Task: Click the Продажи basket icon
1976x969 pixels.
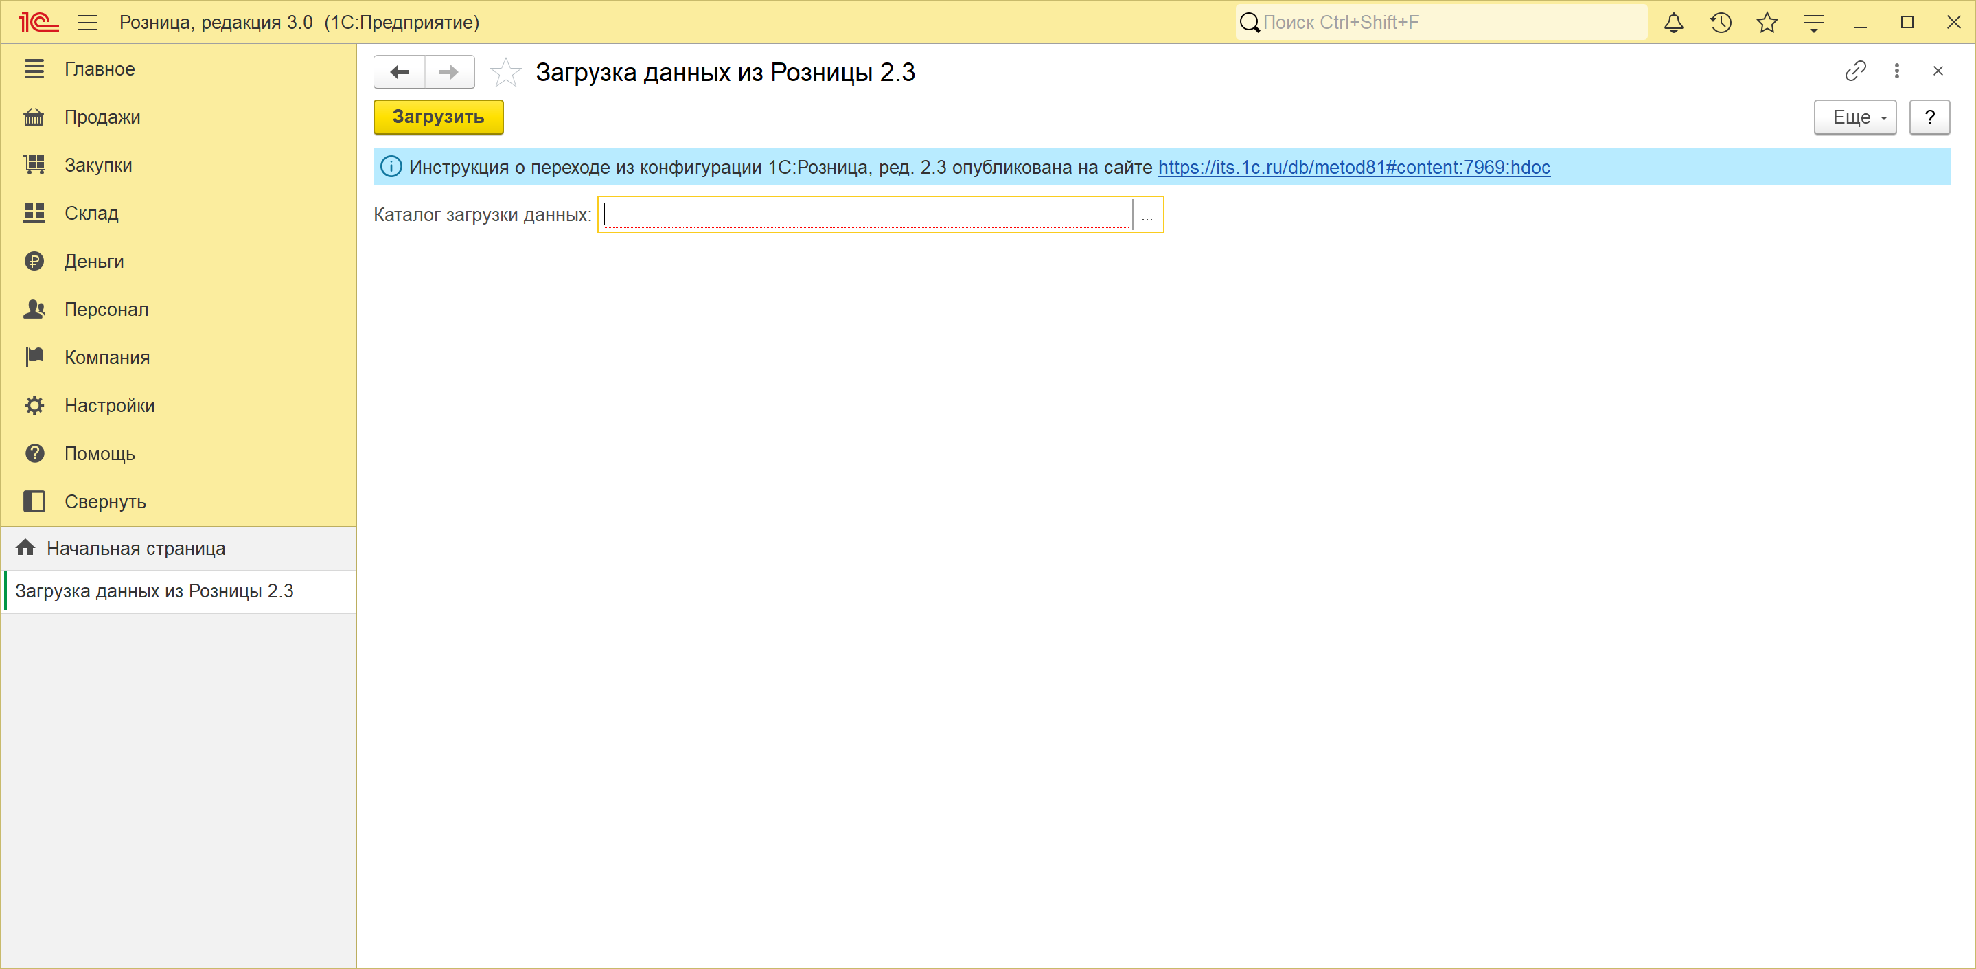Action: click(34, 117)
